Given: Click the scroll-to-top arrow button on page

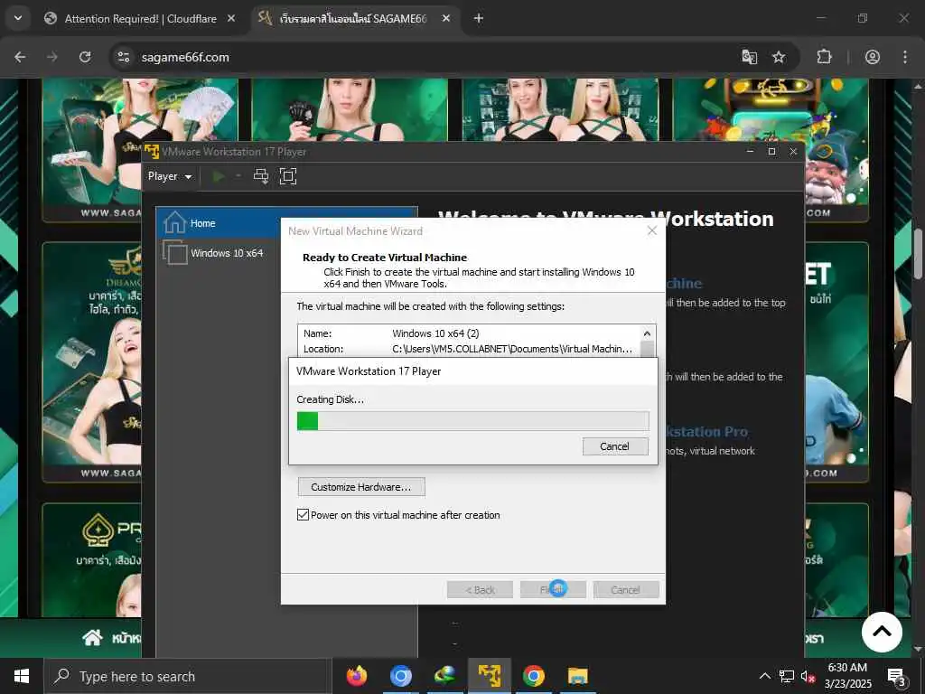Looking at the screenshot, I should (882, 632).
